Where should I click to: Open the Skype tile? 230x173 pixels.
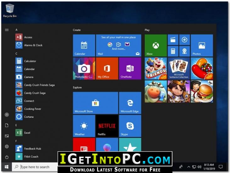[x=130, y=126]
